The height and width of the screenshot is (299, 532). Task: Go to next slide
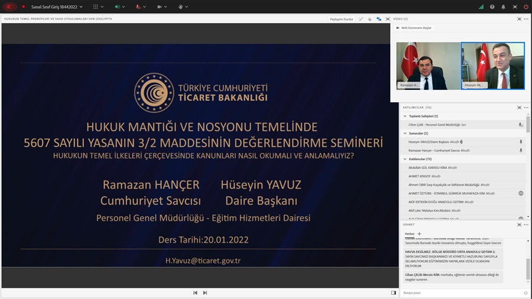click(x=205, y=293)
